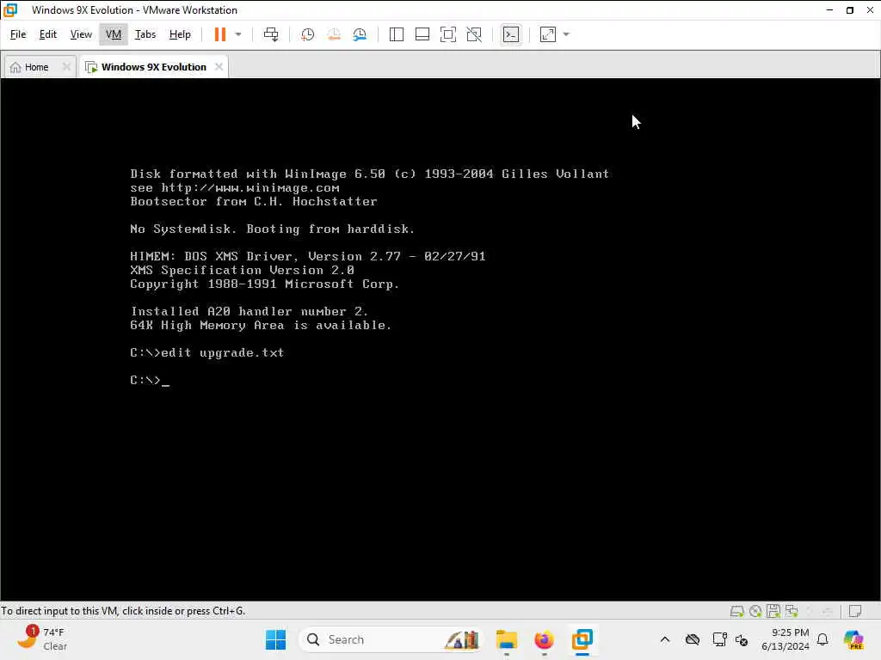
Task: Open the notifications bell
Action: click(822, 639)
